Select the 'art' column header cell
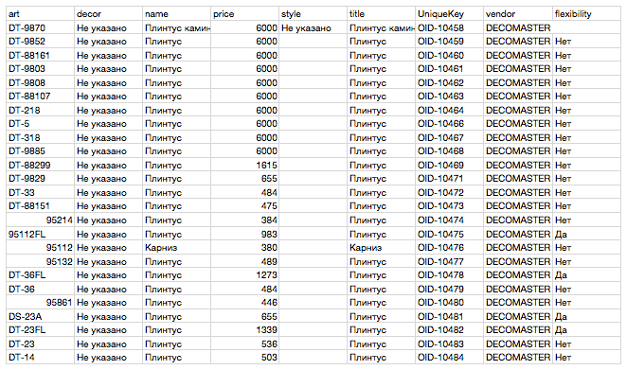The height and width of the screenshot is (370, 627). [40, 14]
